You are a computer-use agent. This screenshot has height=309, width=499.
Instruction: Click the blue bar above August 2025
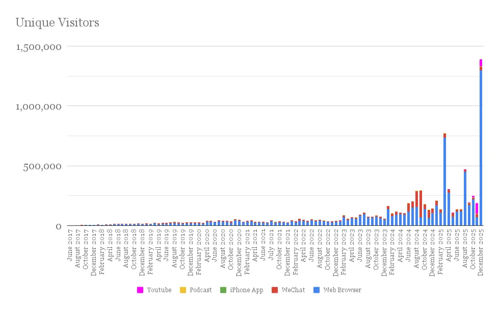tap(465, 199)
